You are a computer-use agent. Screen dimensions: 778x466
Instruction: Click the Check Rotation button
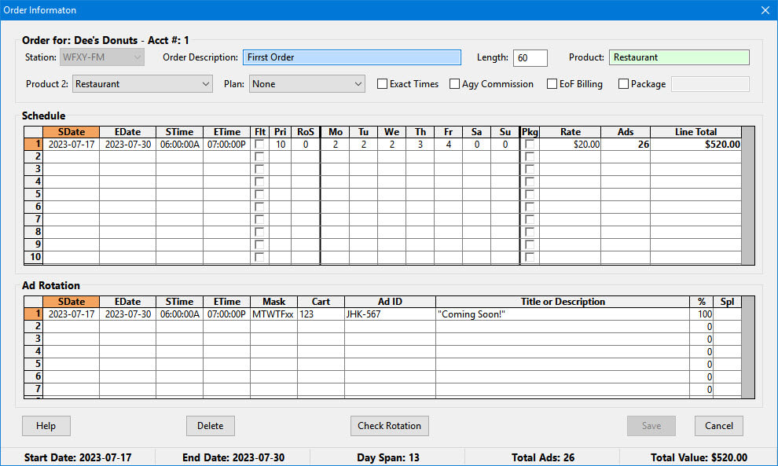pos(389,426)
